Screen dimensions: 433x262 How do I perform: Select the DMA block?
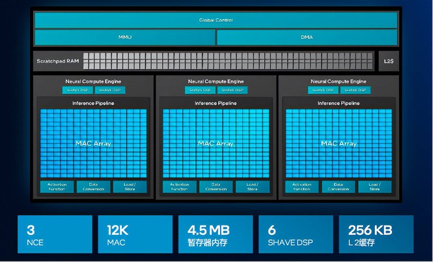[x=307, y=37]
